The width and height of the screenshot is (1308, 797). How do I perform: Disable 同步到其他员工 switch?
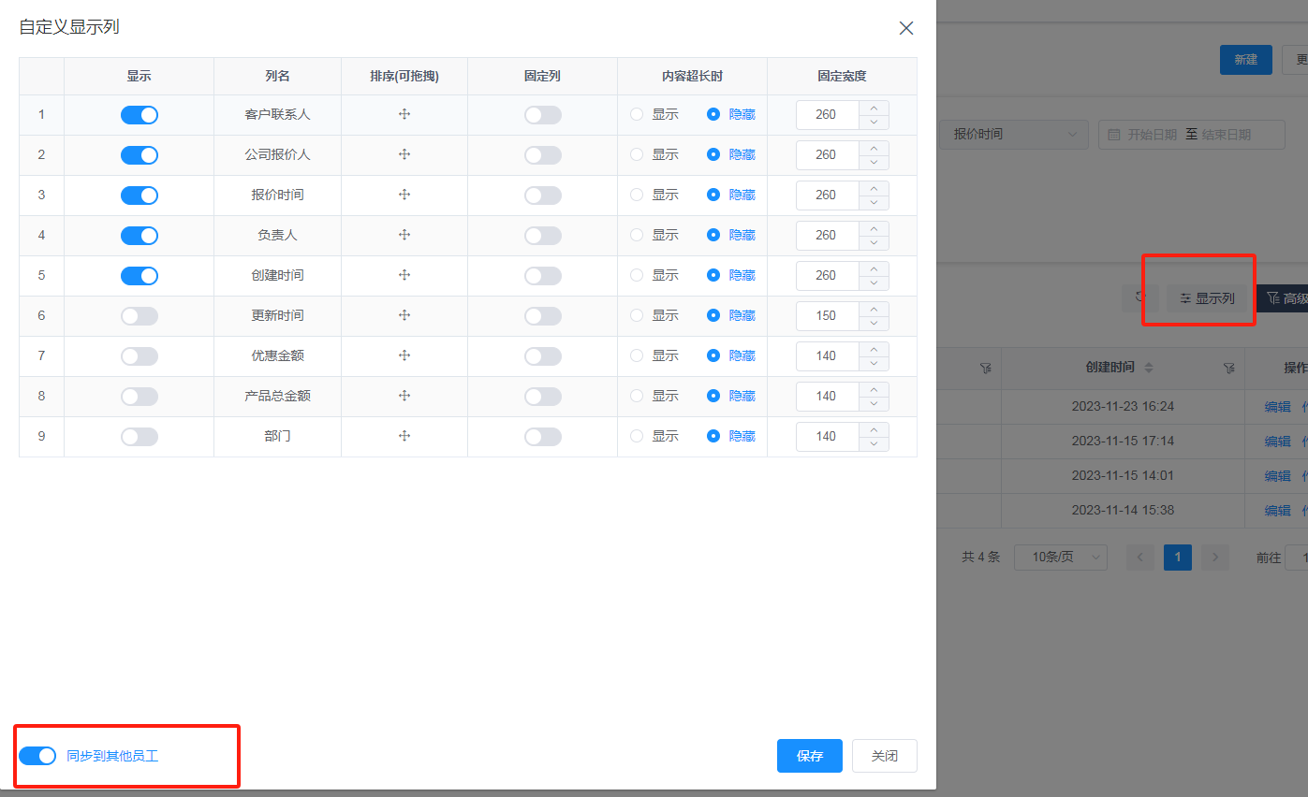[x=37, y=756]
